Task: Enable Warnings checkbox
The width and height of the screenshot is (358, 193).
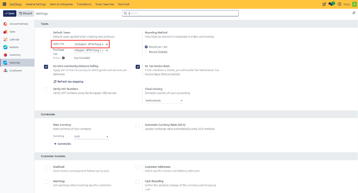Action: tap(46, 182)
